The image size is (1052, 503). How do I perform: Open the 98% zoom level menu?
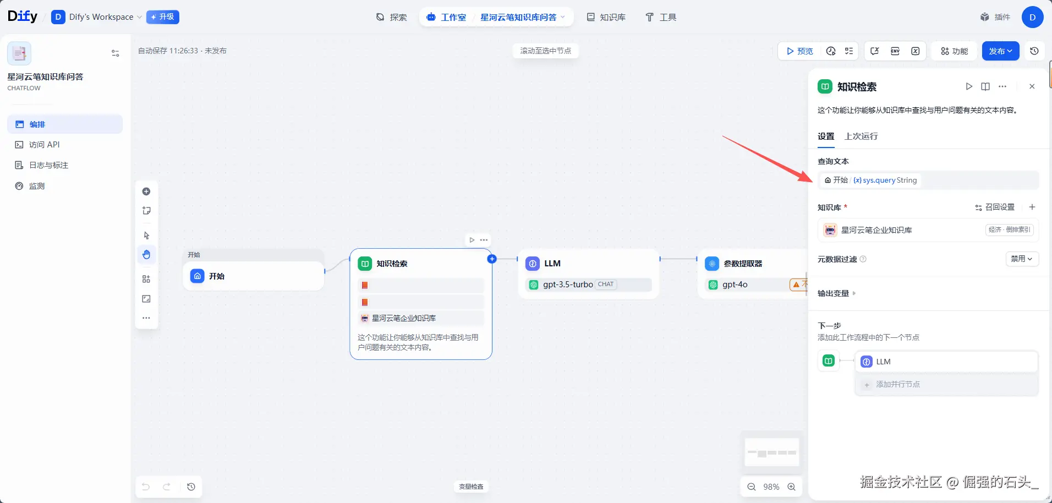(771, 486)
